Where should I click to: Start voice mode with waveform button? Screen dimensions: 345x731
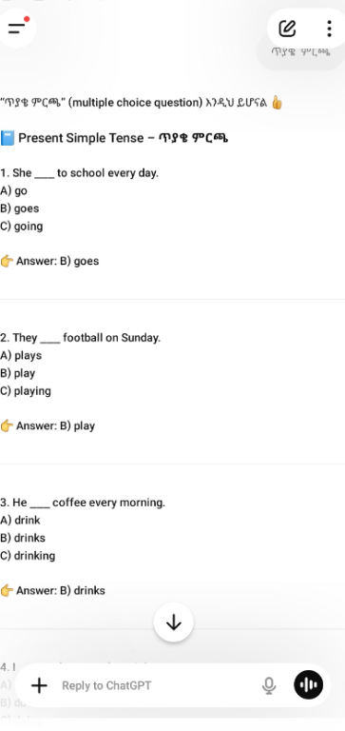308,685
